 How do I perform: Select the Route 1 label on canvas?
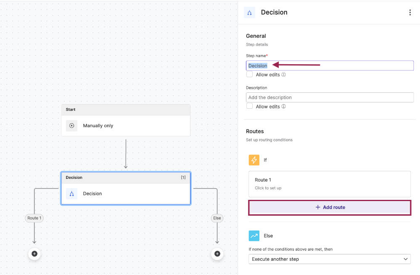coord(34,218)
